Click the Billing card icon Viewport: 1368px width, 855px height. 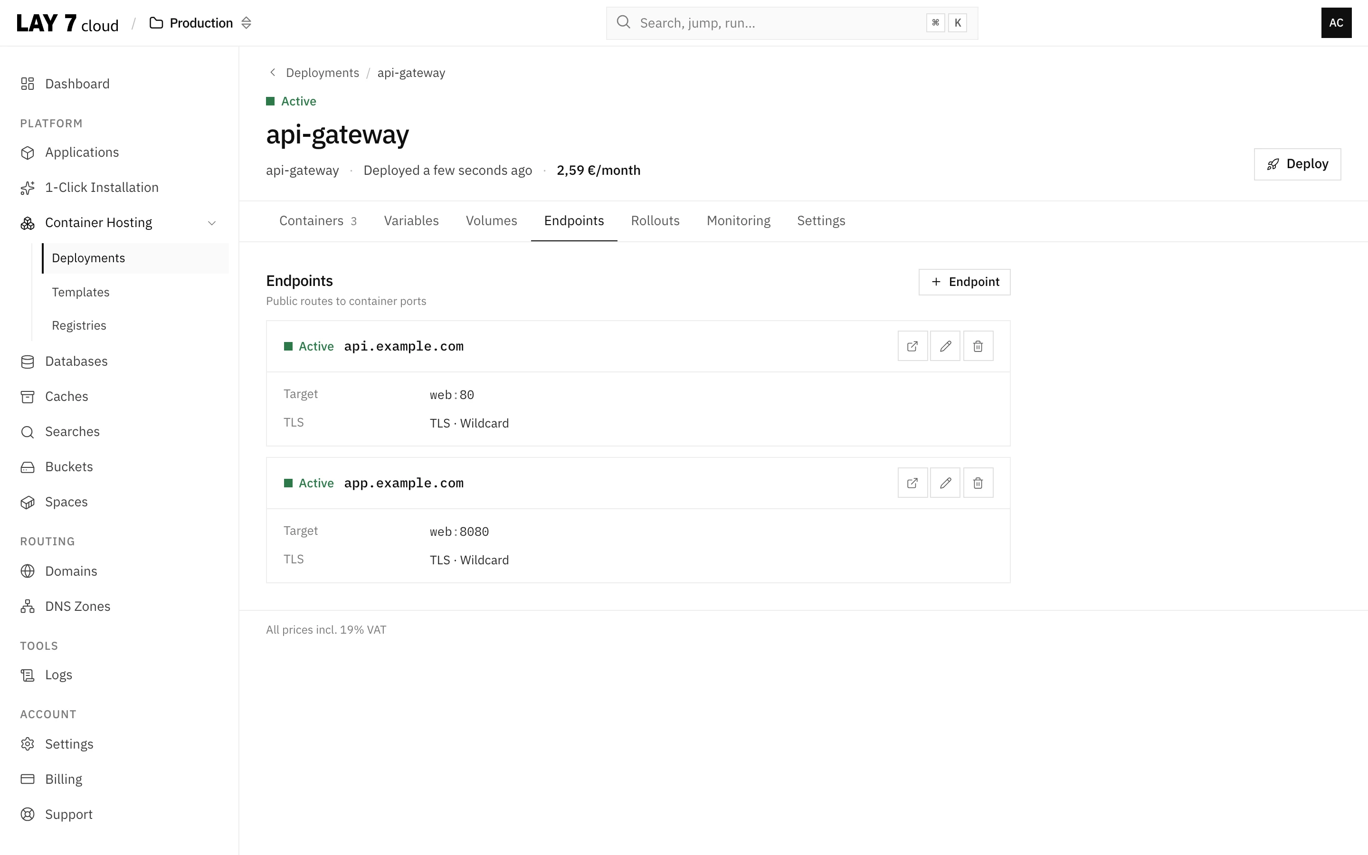[27, 779]
